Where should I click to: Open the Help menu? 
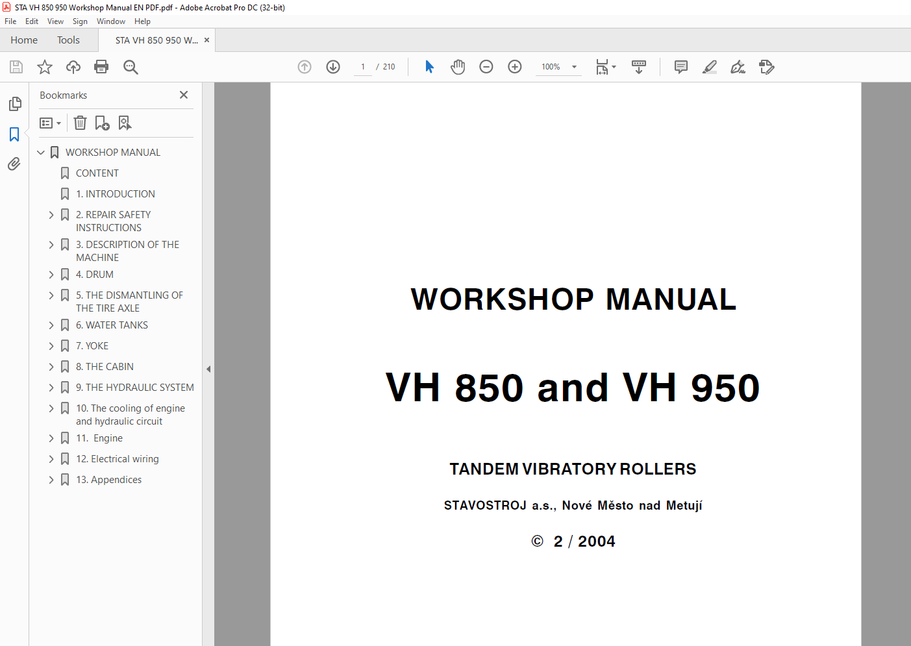[142, 21]
